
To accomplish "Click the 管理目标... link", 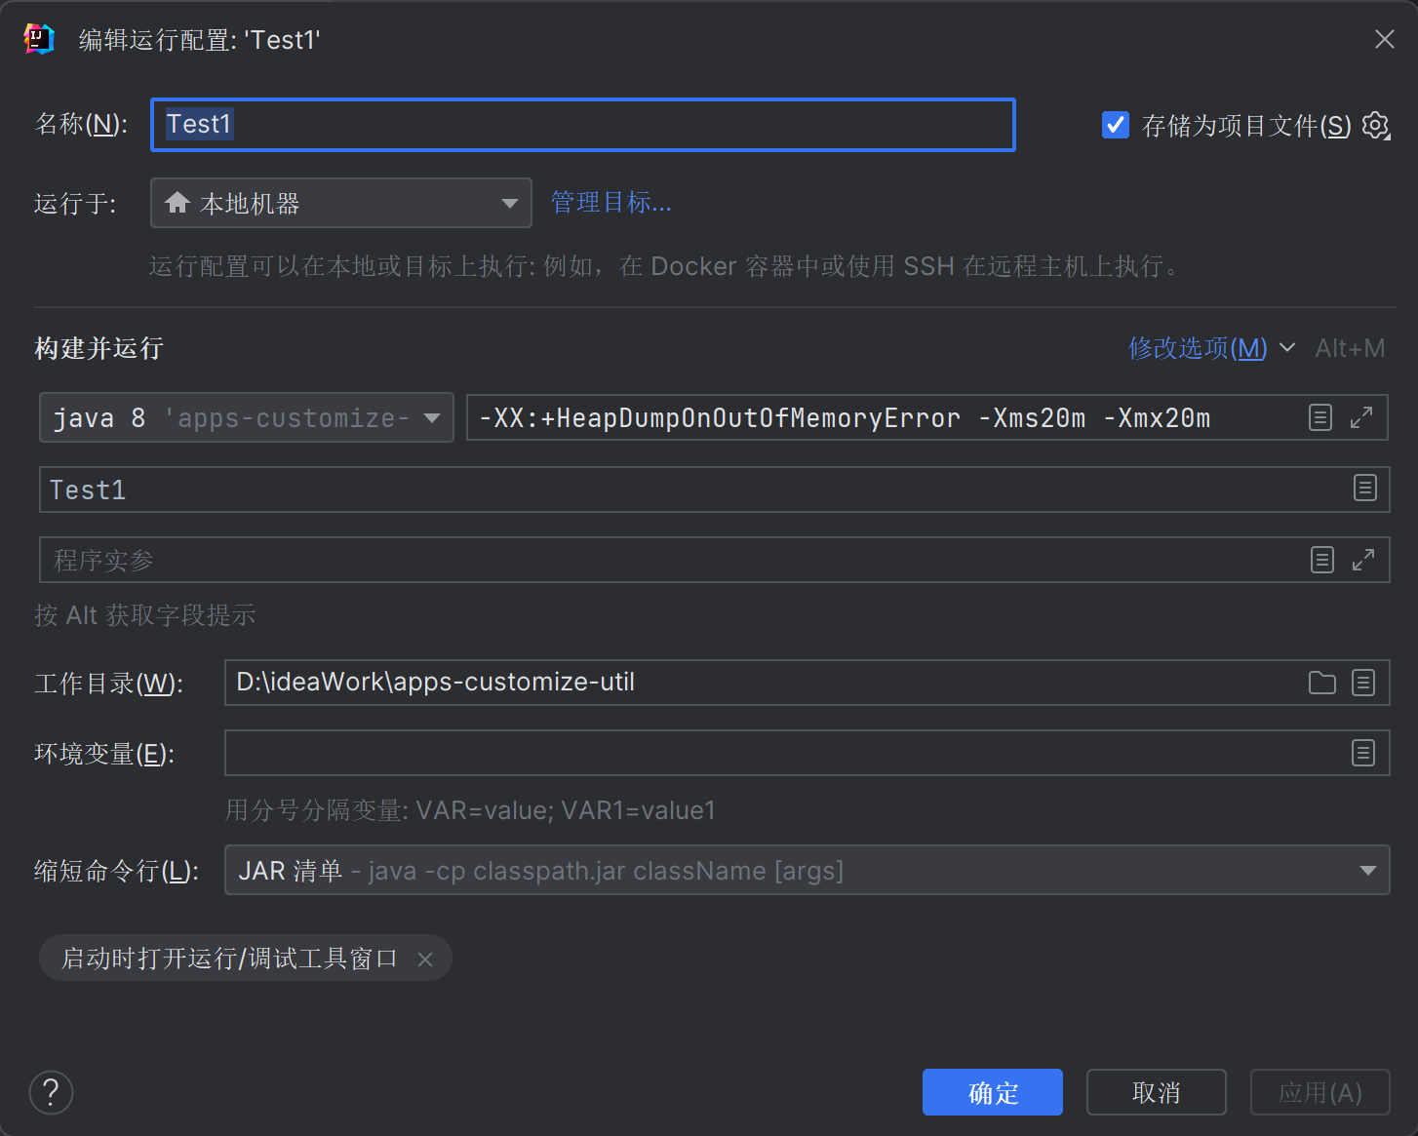I will point(611,203).
